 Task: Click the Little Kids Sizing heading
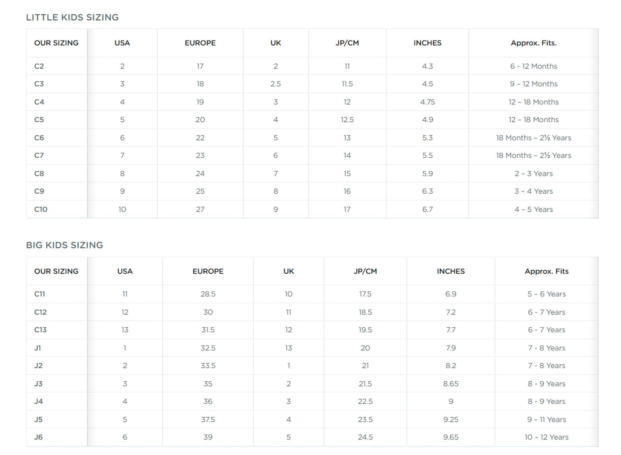click(x=72, y=17)
